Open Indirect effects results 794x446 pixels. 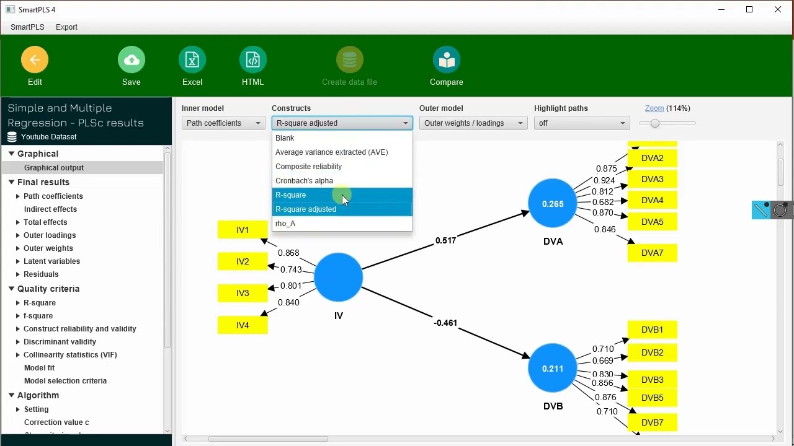[x=50, y=209]
